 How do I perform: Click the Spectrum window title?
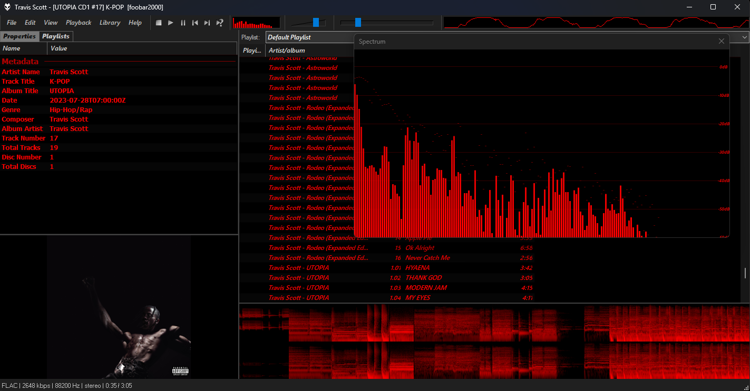pos(372,42)
